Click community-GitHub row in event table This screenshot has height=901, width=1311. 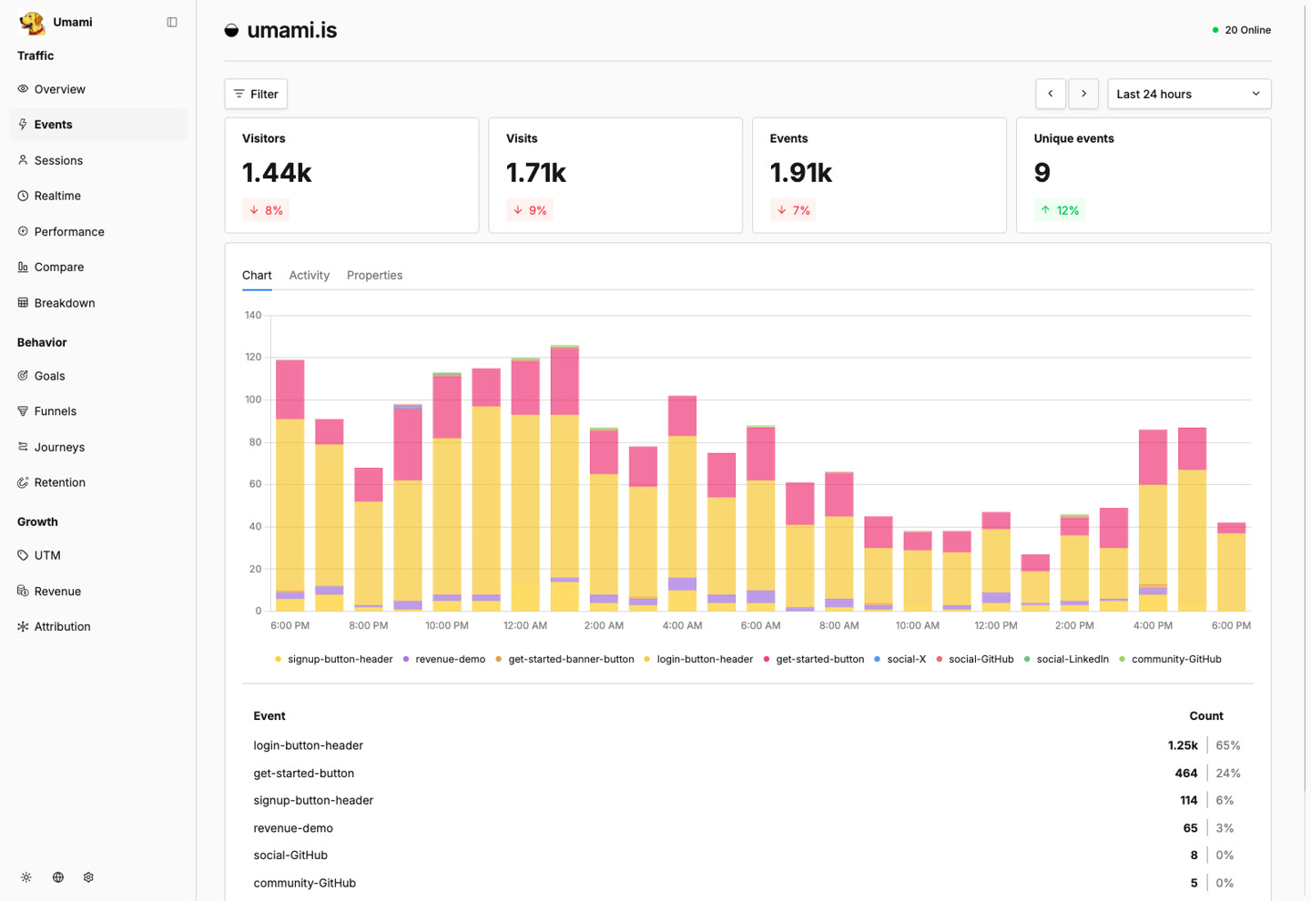click(747, 883)
